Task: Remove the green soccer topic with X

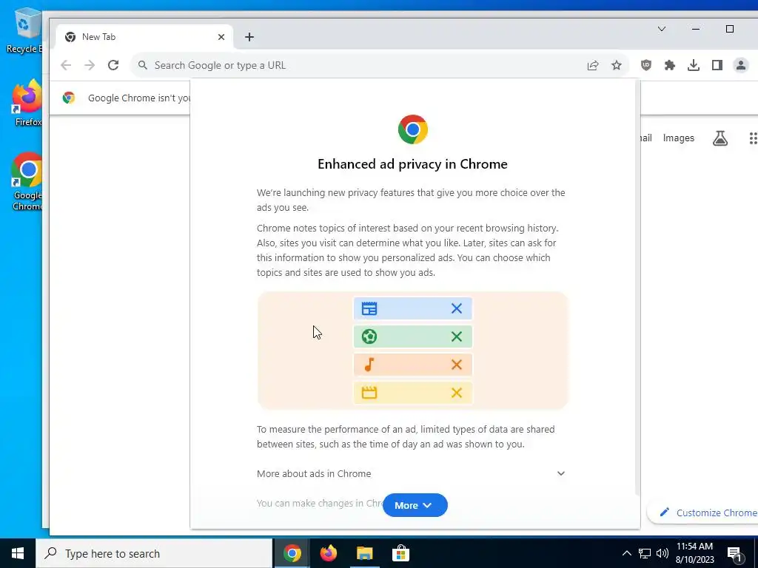Action: (x=456, y=337)
